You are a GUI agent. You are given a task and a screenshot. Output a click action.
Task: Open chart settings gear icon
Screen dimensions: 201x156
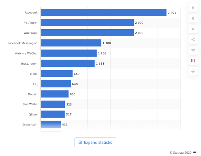pyautogui.click(x=193, y=29)
